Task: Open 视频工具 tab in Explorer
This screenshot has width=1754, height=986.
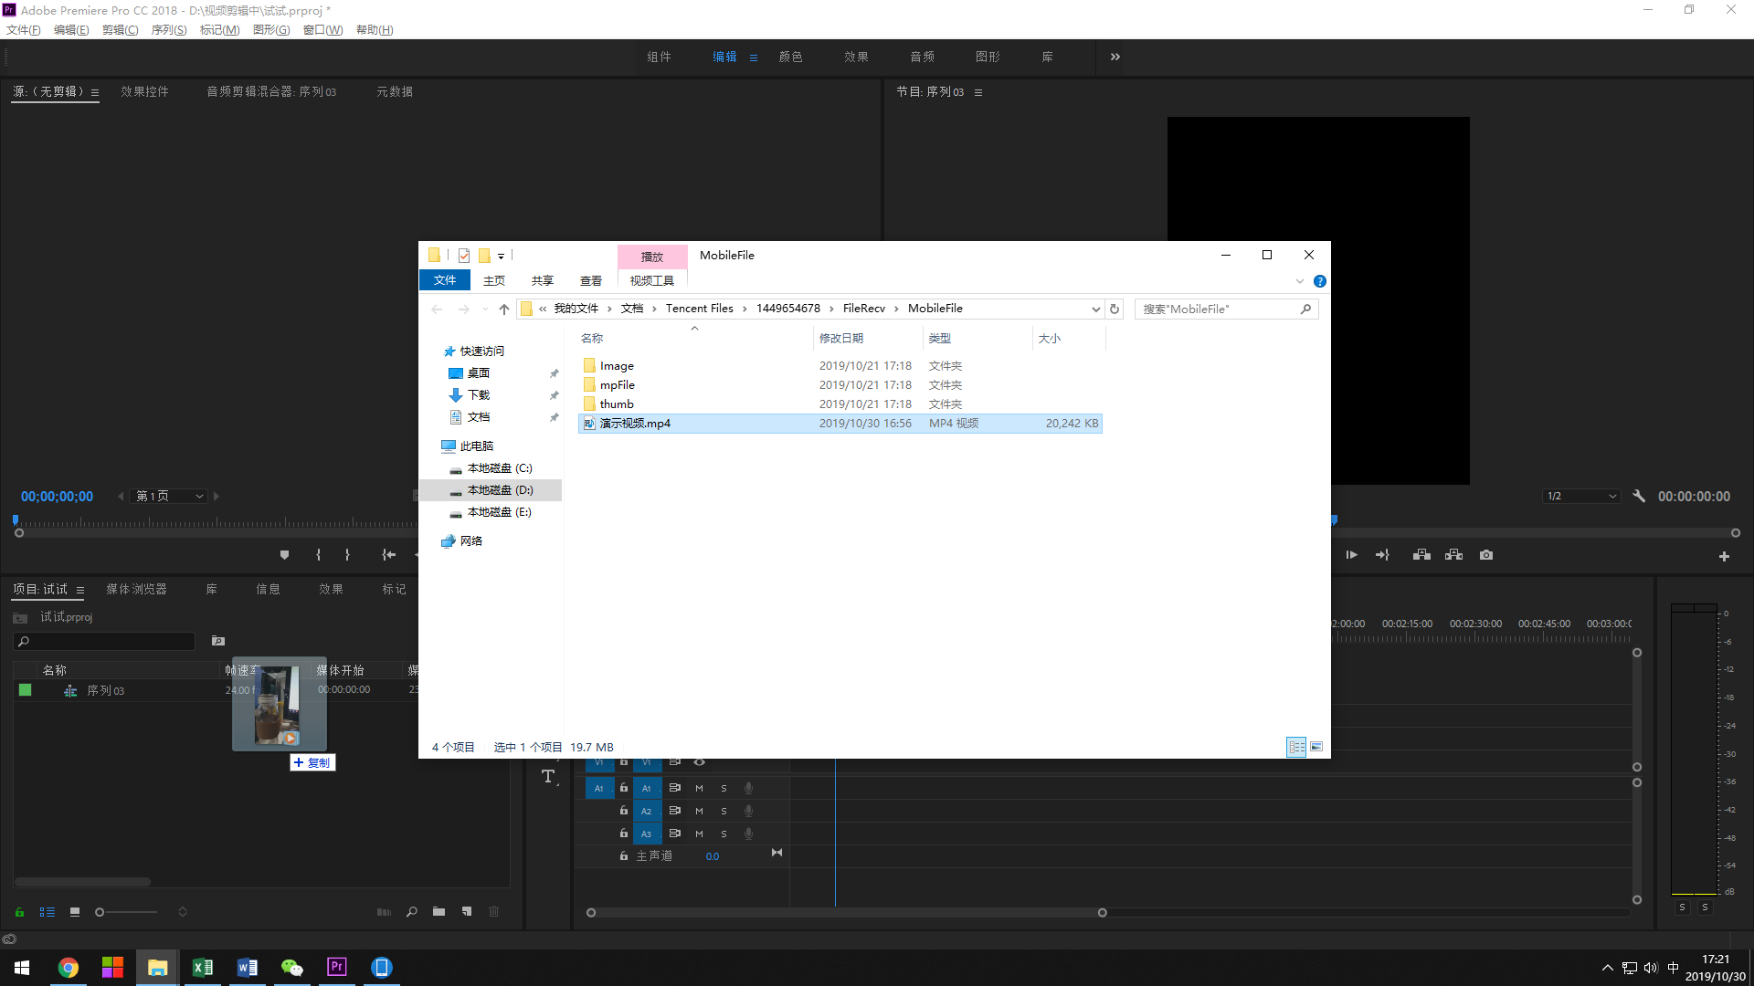Action: [x=652, y=281]
